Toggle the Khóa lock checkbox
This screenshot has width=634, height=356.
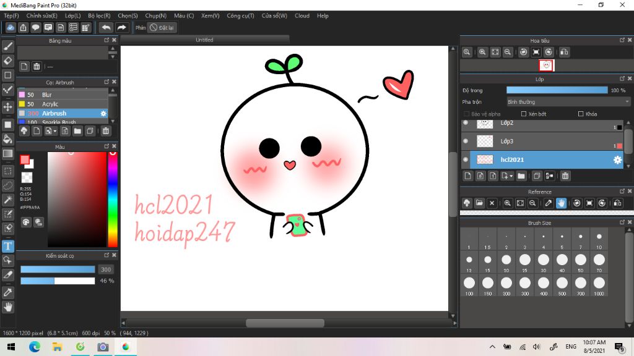tap(581, 114)
